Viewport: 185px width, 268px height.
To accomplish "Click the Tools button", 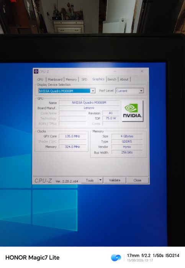I will (x=90, y=180).
